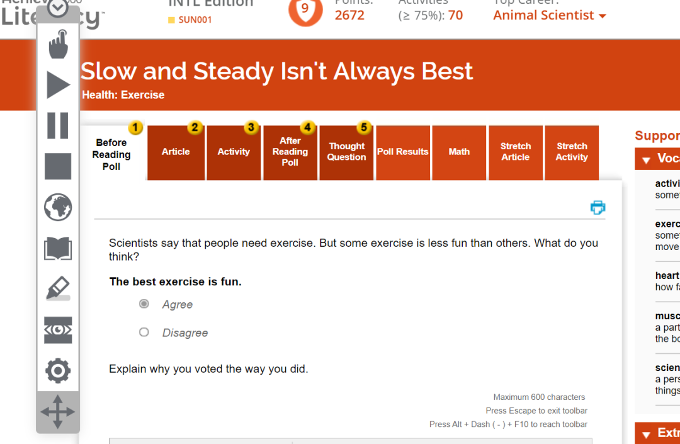680x444 pixels.
Task: Open toolbar settings gear
Action: [x=58, y=371]
